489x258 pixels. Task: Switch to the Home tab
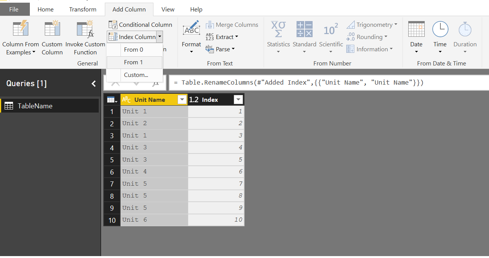pyautogui.click(x=46, y=10)
